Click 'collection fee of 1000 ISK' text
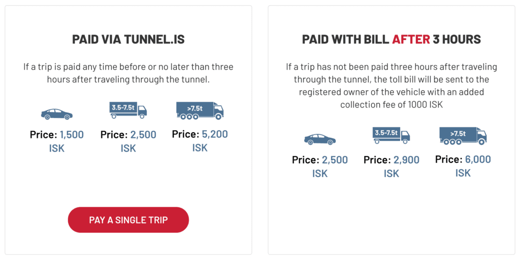Viewport: 520px width, 259px height. 391,105
